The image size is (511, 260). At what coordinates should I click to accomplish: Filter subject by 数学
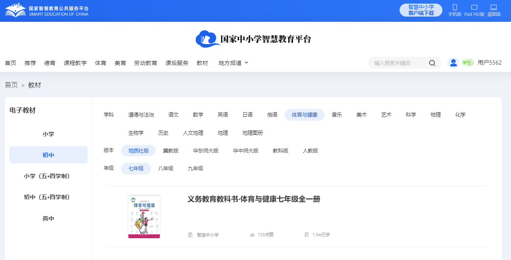tap(198, 115)
